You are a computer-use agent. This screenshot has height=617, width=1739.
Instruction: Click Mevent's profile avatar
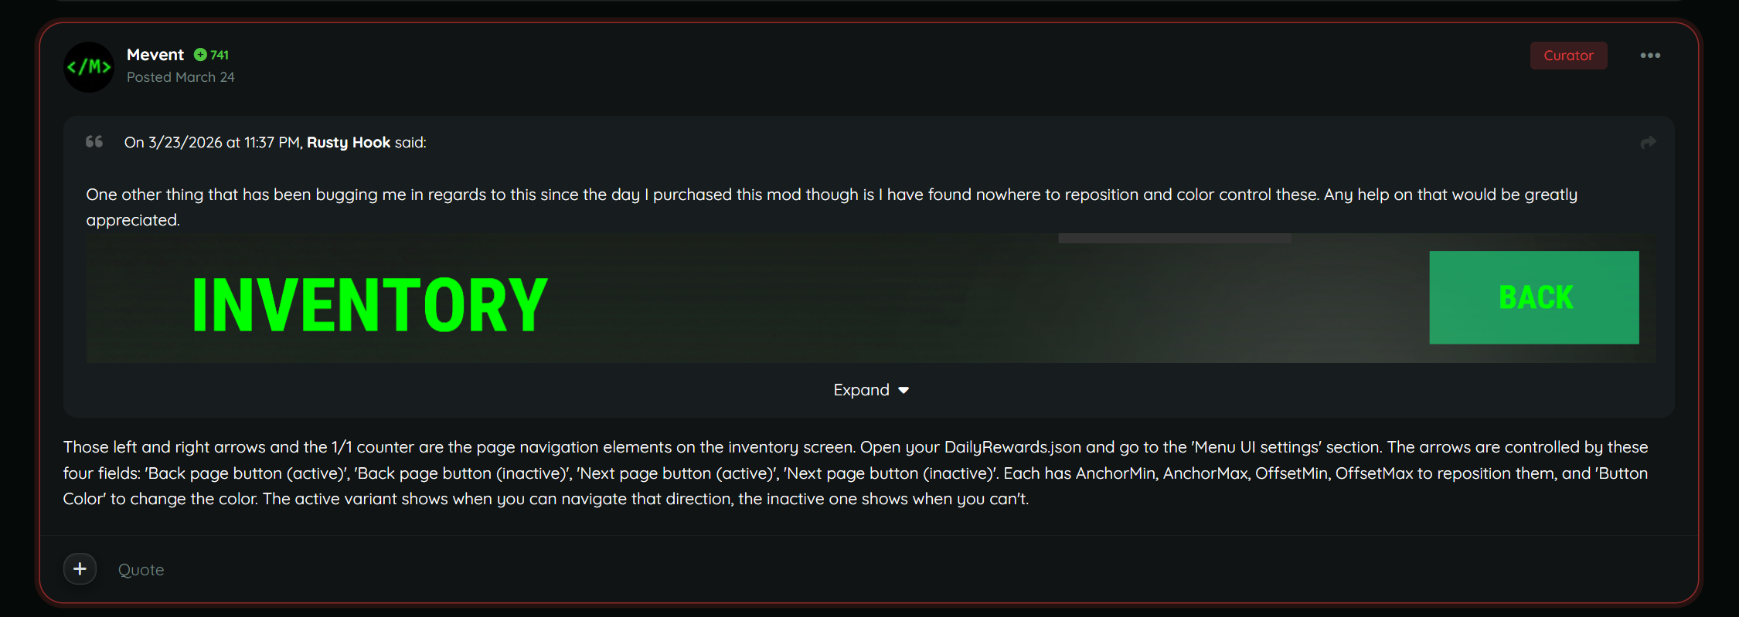pyautogui.click(x=89, y=67)
